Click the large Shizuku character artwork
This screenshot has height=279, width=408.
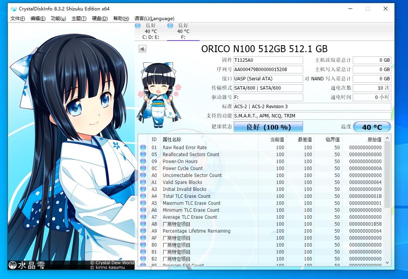[71, 146]
